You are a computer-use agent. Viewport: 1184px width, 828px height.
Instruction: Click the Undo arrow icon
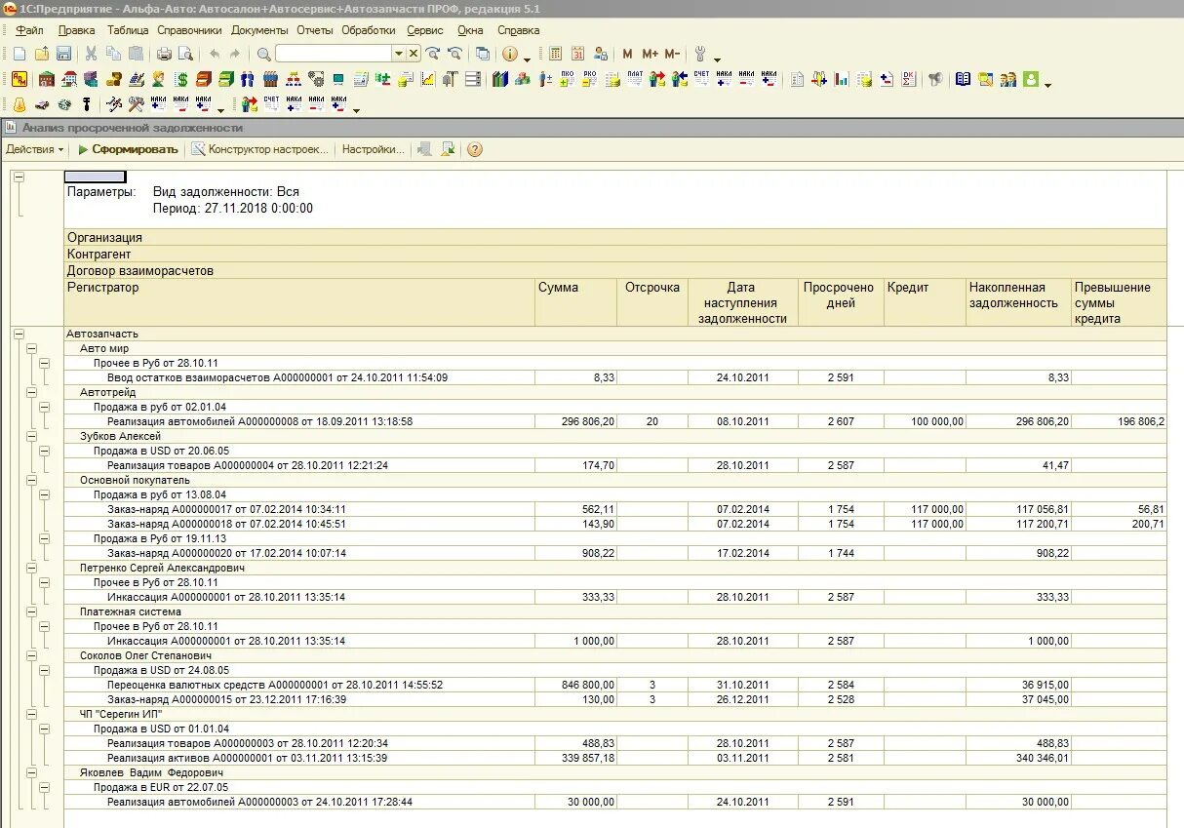point(215,54)
